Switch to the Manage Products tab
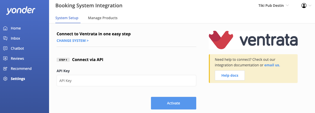315x113 pixels. tap(103, 18)
